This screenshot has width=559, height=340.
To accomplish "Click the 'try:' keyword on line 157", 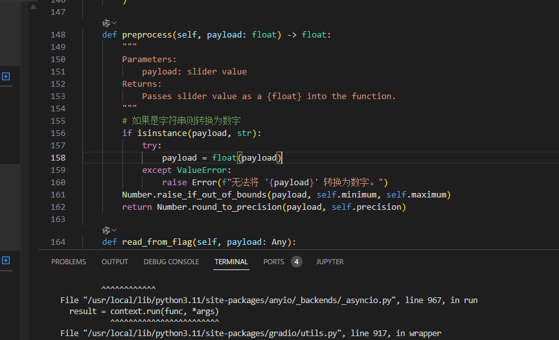I will 152,146.
